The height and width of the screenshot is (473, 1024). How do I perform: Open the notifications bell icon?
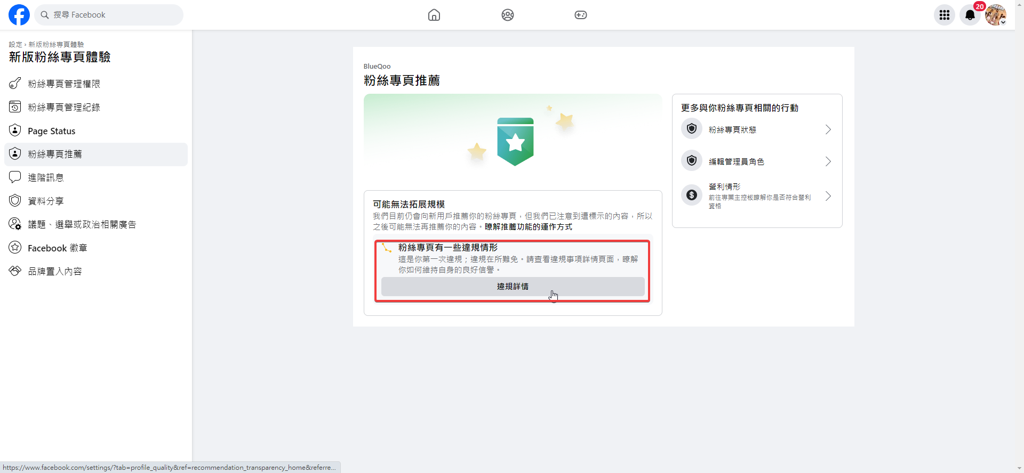pos(970,15)
